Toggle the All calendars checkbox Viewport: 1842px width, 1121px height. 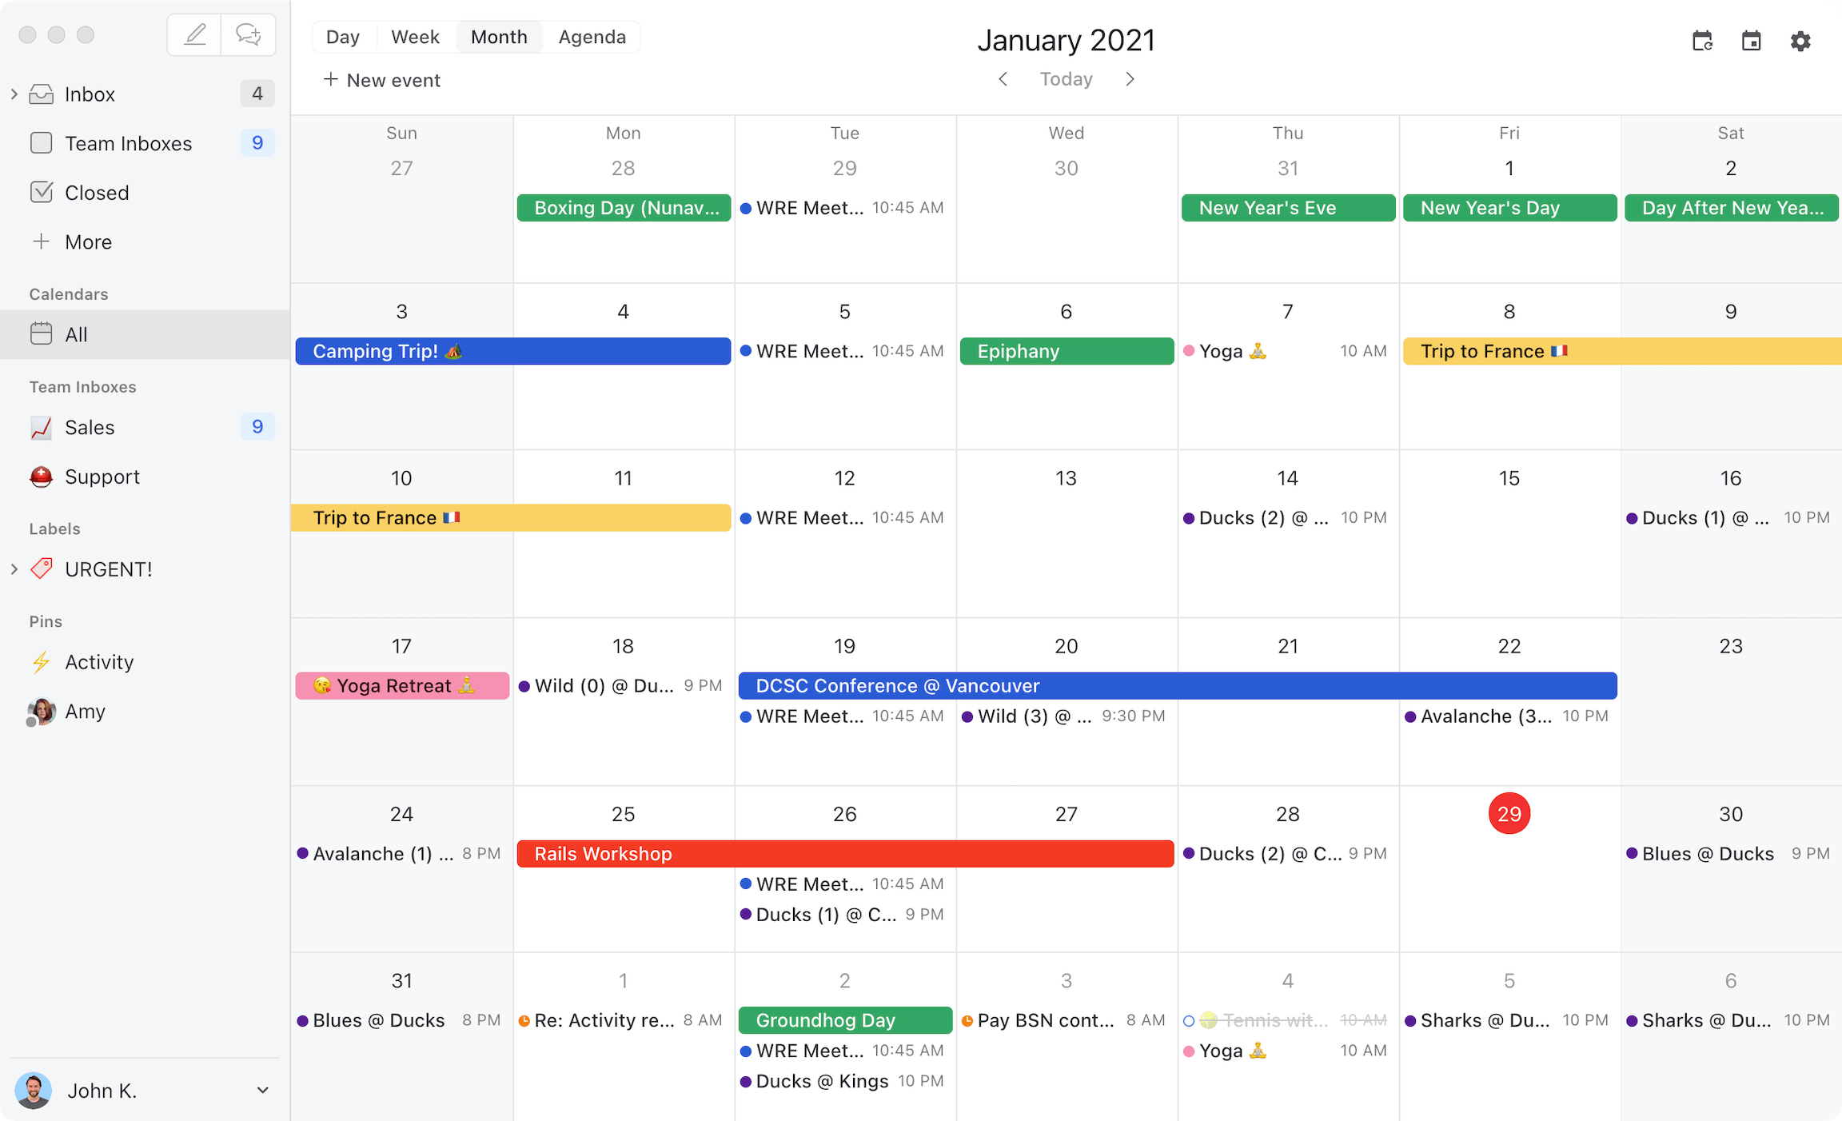(x=39, y=333)
